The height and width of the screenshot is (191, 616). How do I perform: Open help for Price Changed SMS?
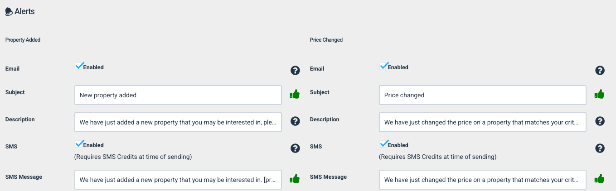[x=600, y=148]
